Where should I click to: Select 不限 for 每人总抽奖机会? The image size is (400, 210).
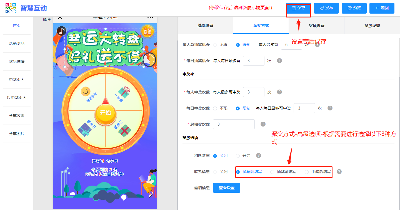[x=215, y=45]
